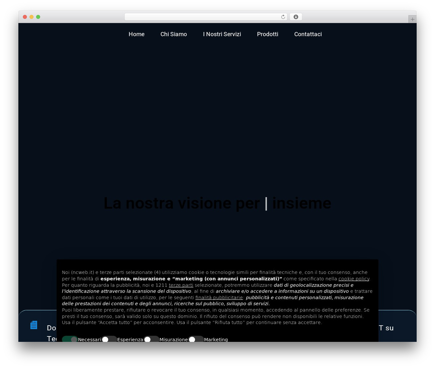
Task: Go to Chi Siamo page
Action: pyautogui.click(x=174, y=34)
